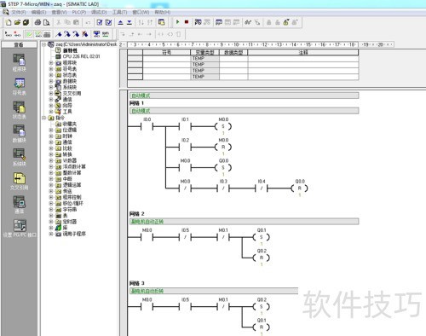Insert a coil from the instruction toolbar
426x336 pixels.
(170, 34)
